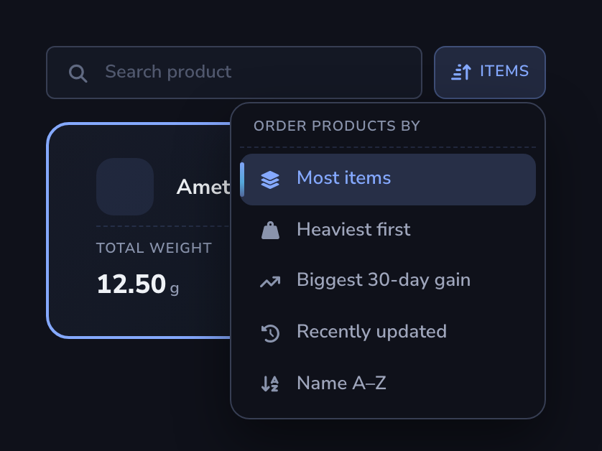This screenshot has height=451, width=602.
Task: Click the weight icon beside Heaviest first
Action: tap(270, 231)
